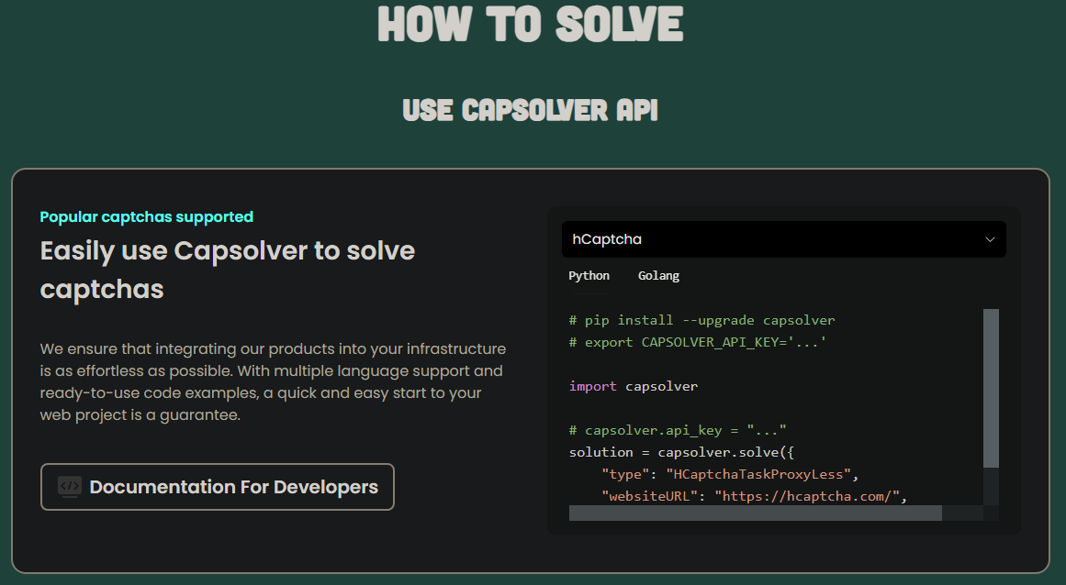The width and height of the screenshot is (1066, 585).
Task: Click the chevron arrow in captcha selector
Action: point(990,239)
